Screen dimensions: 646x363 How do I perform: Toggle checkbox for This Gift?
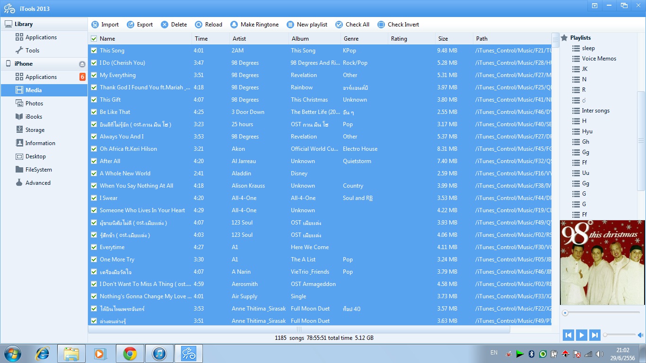(x=94, y=100)
